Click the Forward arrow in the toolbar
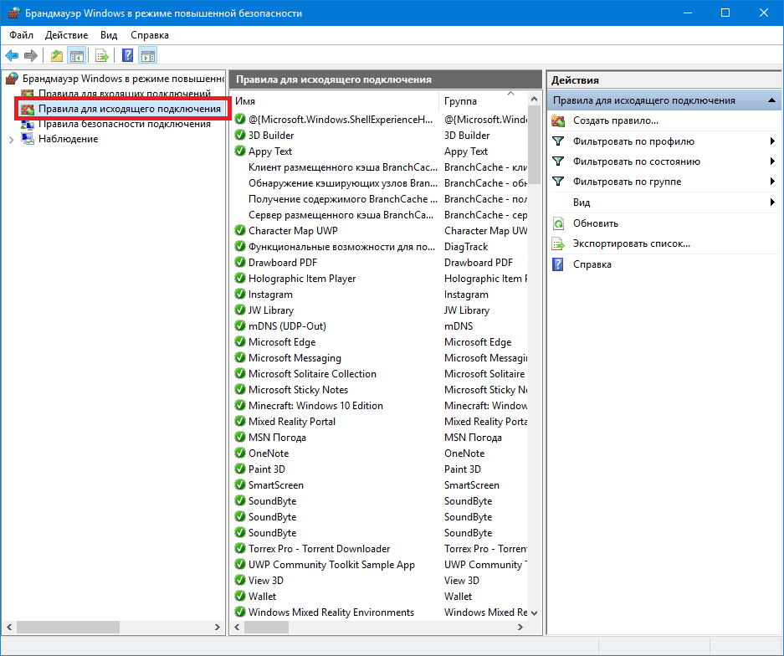 pos(31,55)
